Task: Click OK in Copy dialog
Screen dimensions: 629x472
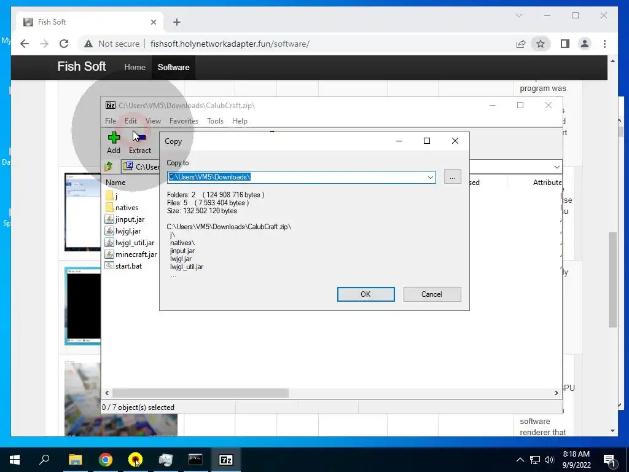Action: click(366, 294)
